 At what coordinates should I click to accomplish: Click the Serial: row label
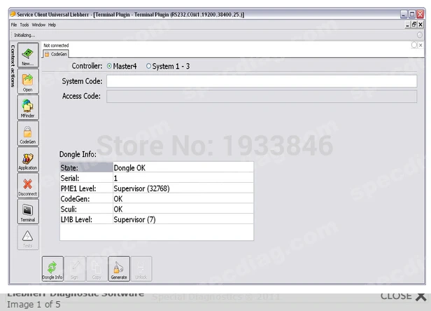tap(86, 178)
